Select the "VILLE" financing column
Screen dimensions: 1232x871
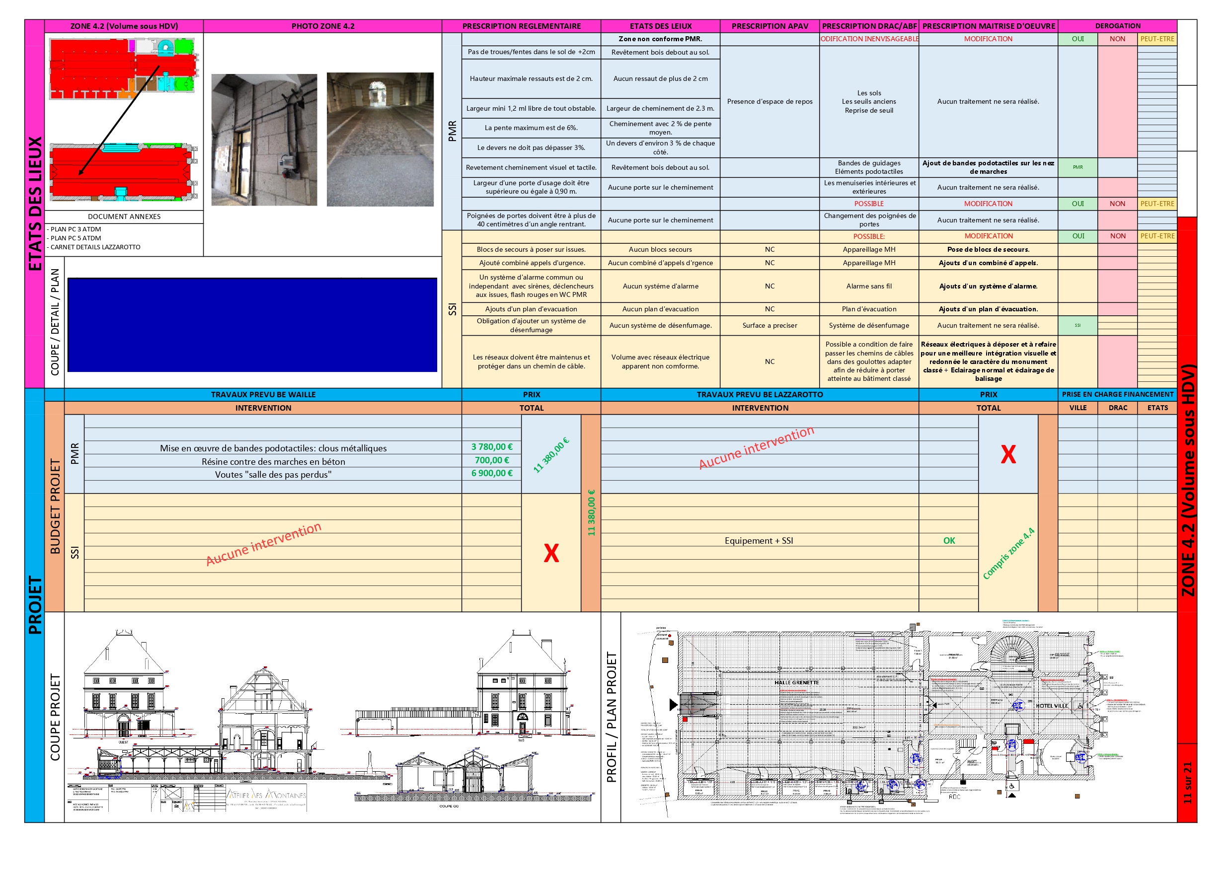coord(1078,408)
